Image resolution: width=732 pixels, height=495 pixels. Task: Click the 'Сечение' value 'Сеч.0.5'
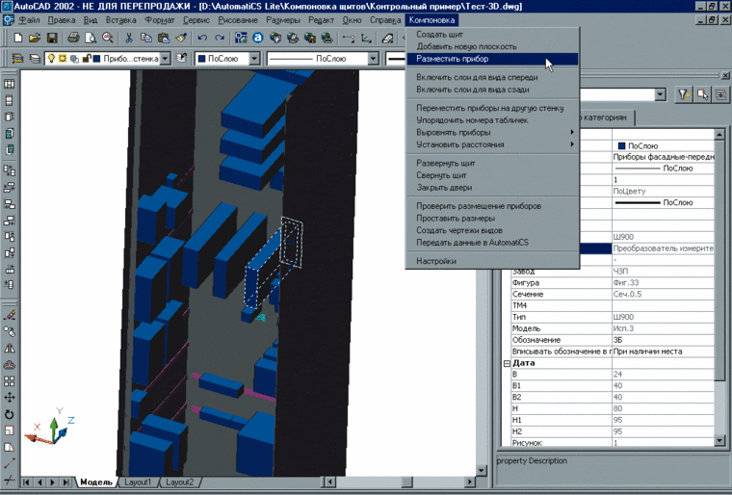[663, 294]
